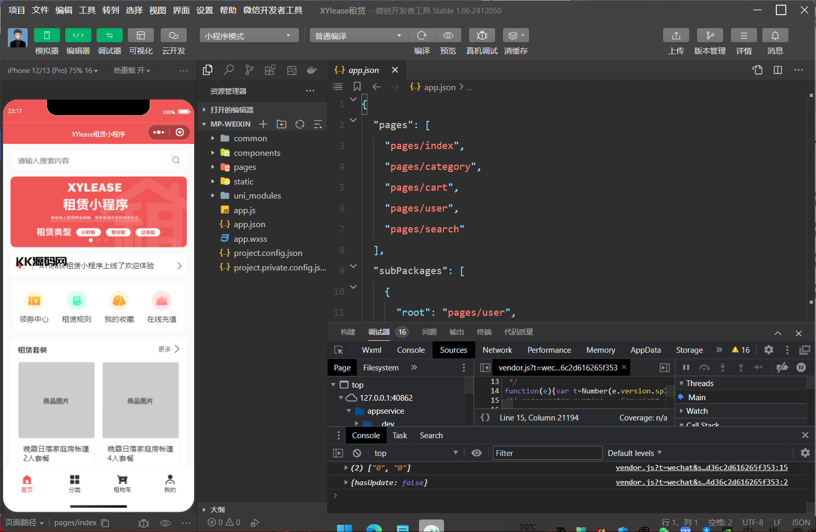The image size is (816, 532).
Task: Open Version Management (版本管理)
Action: pos(710,35)
